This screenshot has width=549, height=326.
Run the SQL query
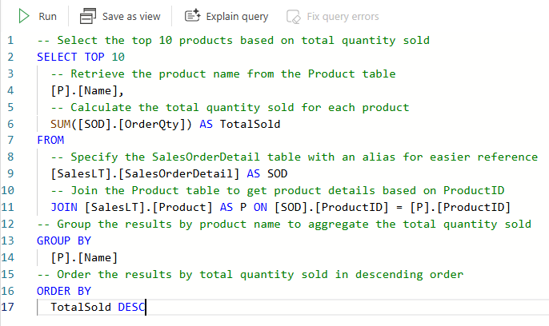(x=38, y=16)
